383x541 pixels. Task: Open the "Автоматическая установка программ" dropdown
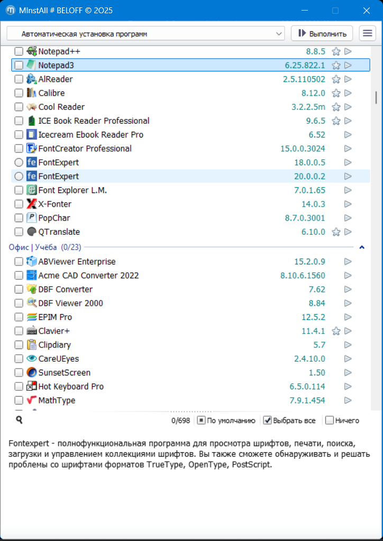coord(146,33)
